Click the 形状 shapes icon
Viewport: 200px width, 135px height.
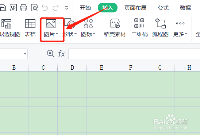pyautogui.click(x=69, y=23)
